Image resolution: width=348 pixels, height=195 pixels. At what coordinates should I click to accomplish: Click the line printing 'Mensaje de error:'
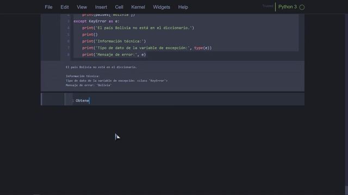coord(114,54)
